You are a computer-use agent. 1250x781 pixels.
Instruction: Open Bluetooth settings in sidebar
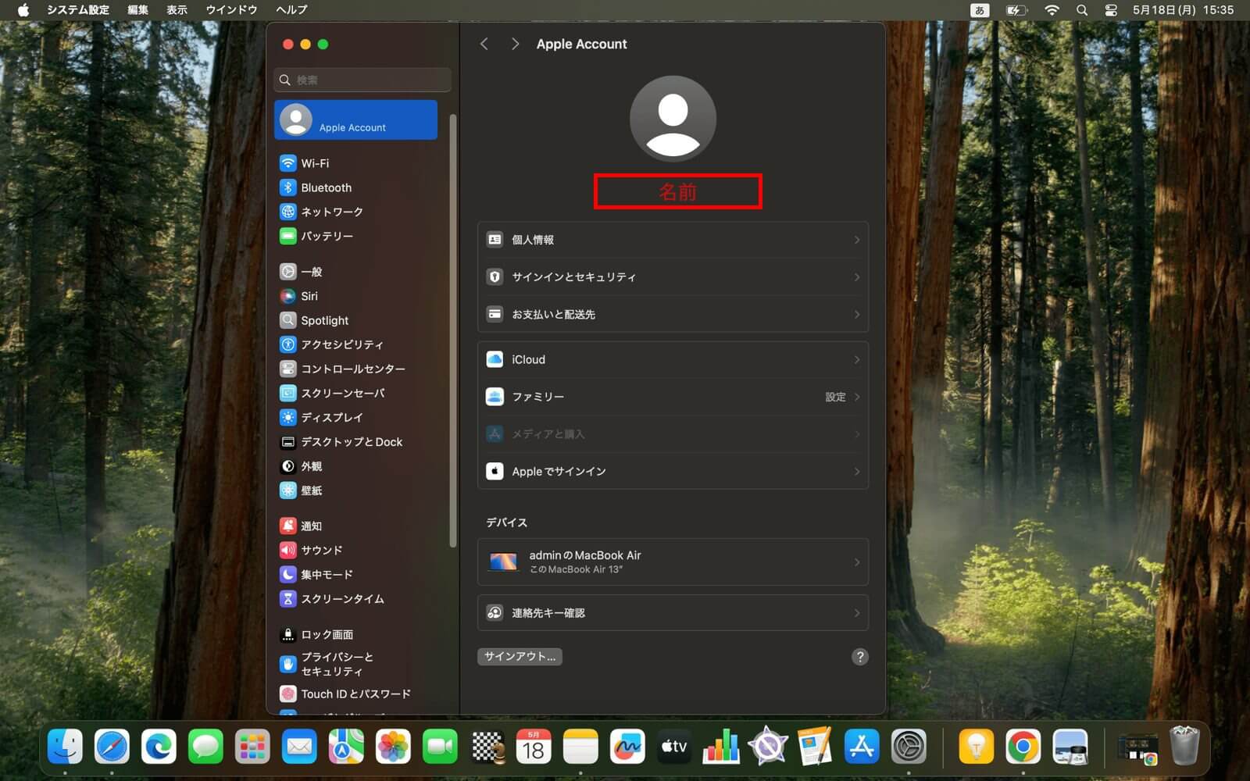point(356,187)
